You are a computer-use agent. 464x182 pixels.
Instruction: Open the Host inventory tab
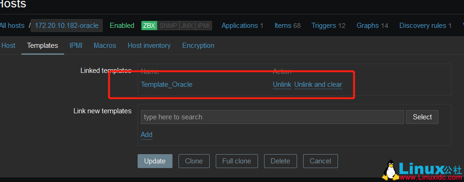coord(149,45)
